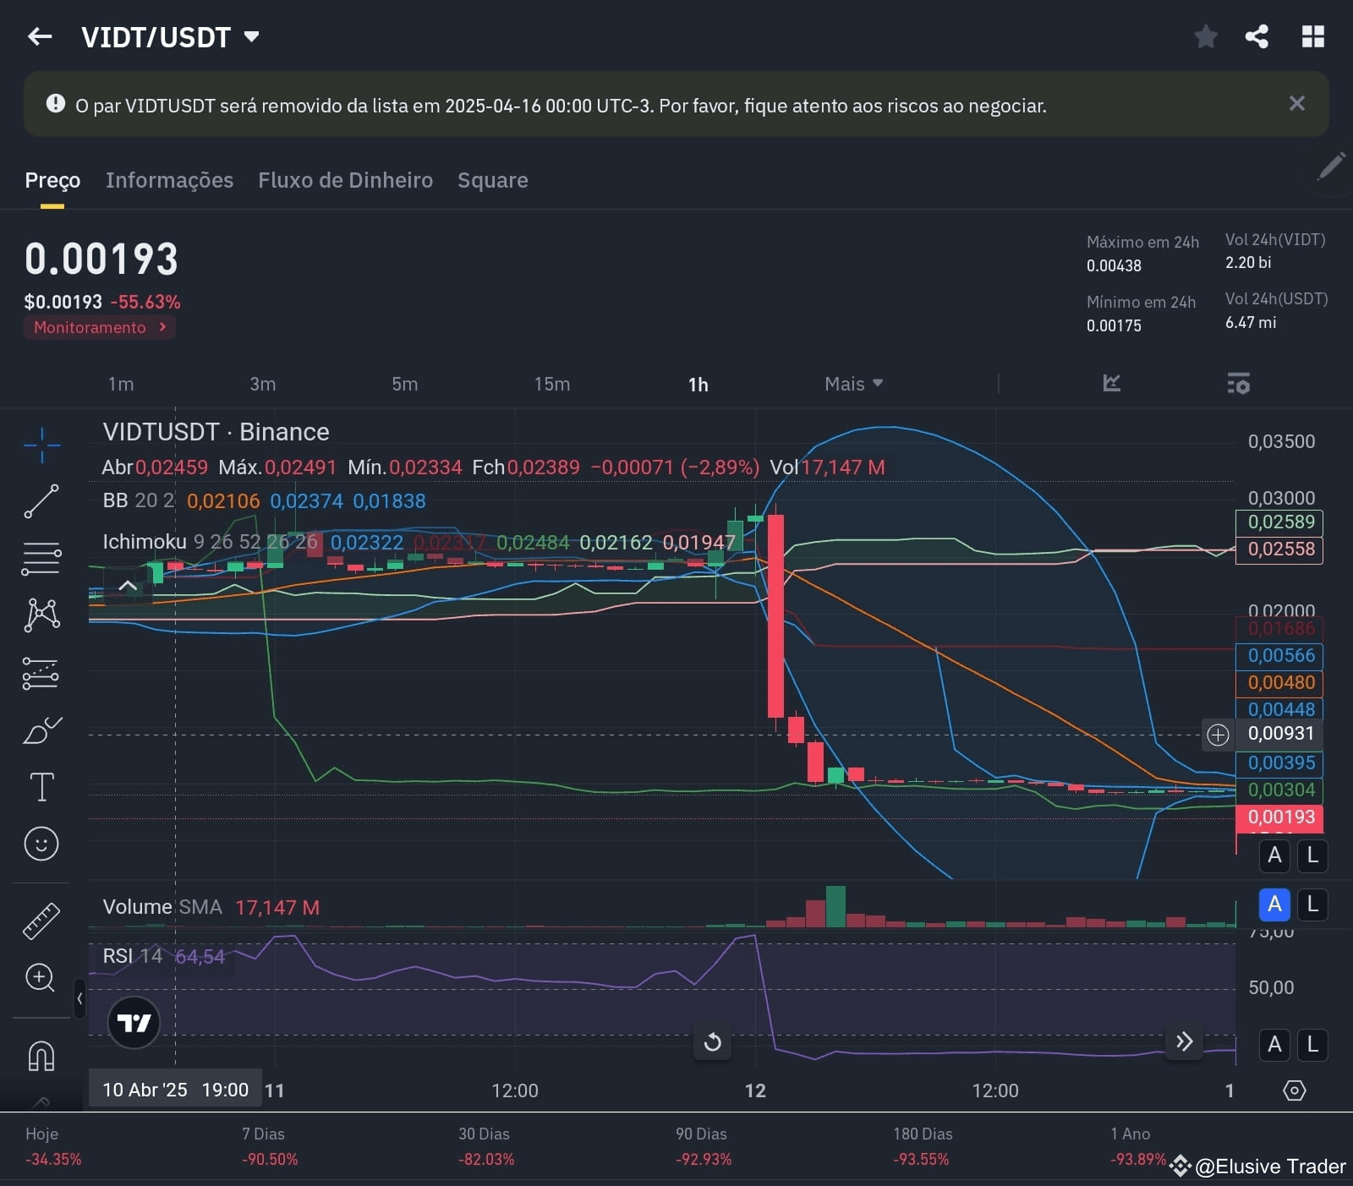Screen dimensions: 1353x1186
Task: Select the 180 Dias performance period
Action: [922, 1146]
